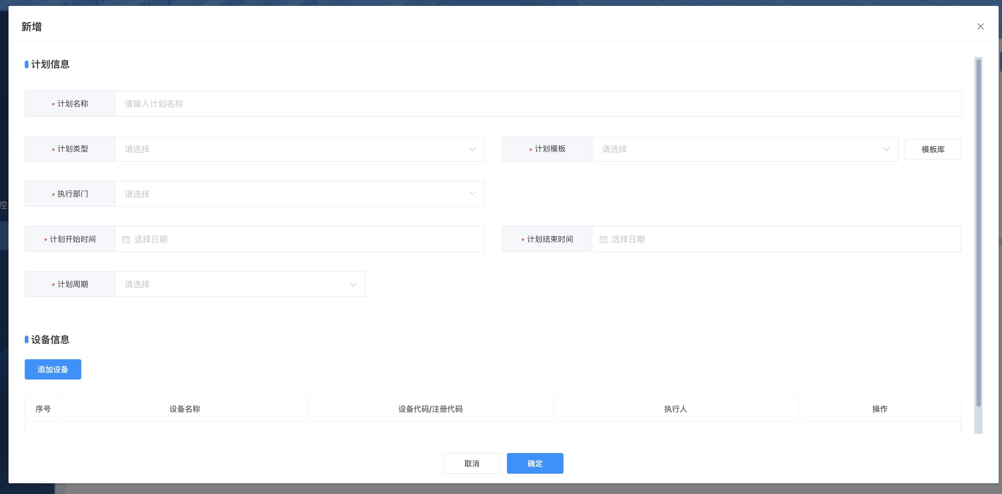Screen dimensions: 1002x494
Task: Click chevron arrow of 执行部门 dropdown
Action: (x=472, y=193)
